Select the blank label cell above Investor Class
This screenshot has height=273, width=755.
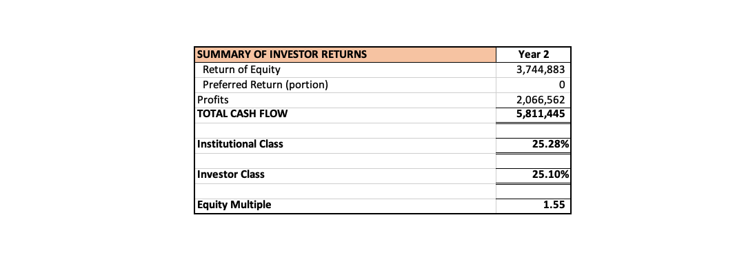[345, 161]
